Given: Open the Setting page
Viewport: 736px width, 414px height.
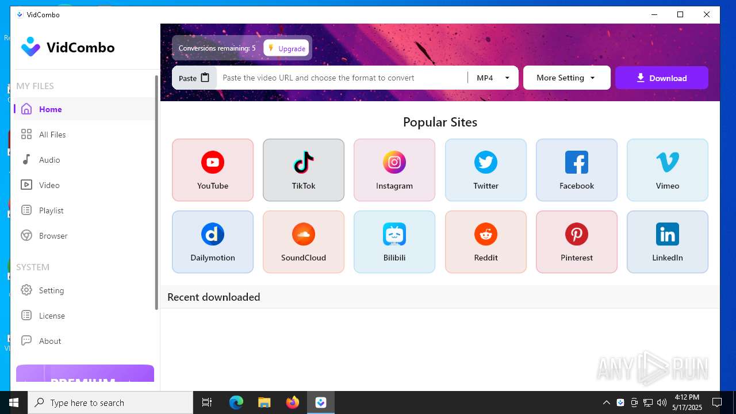Looking at the screenshot, I should (x=84, y=290).
